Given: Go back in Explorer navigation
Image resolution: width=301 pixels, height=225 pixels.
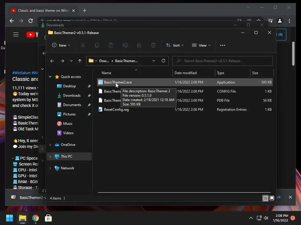Looking at the screenshot, I should (x=52, y=61).
